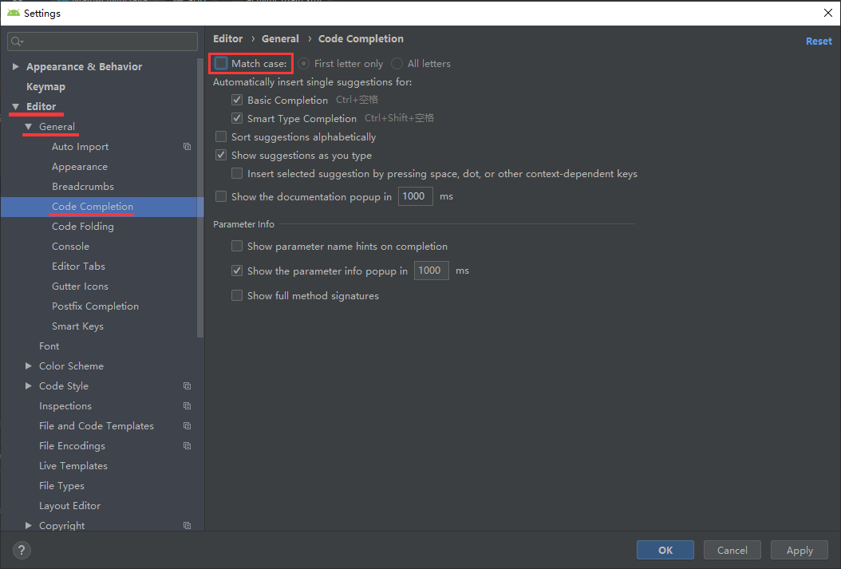
Task: Click the copy icon beside File Encodings
Action: pyautogui.click(x=187, y=445)
